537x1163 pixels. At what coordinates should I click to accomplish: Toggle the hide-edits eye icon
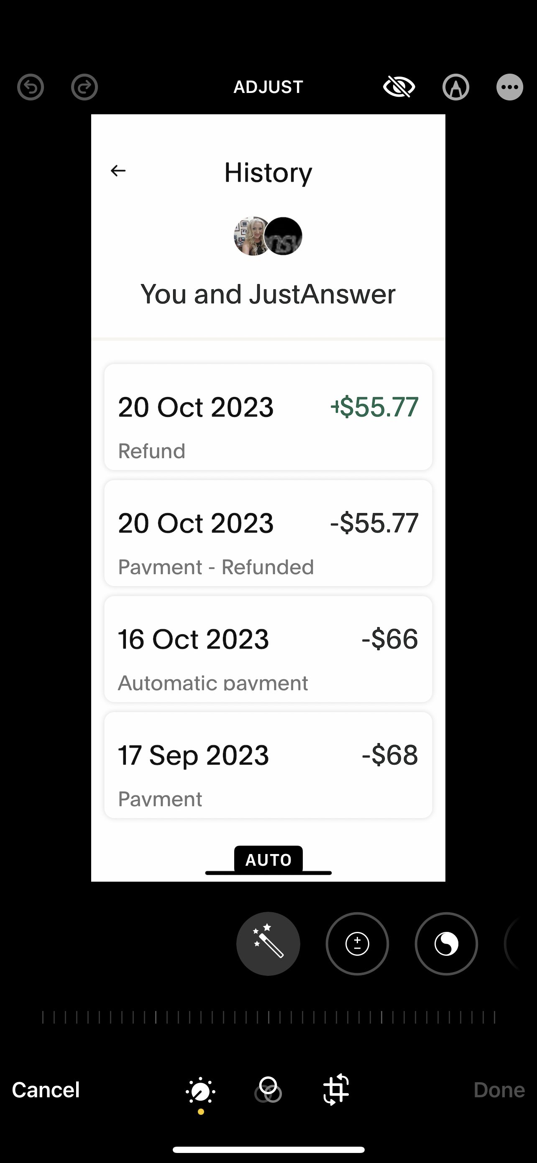tap(399, 87)
